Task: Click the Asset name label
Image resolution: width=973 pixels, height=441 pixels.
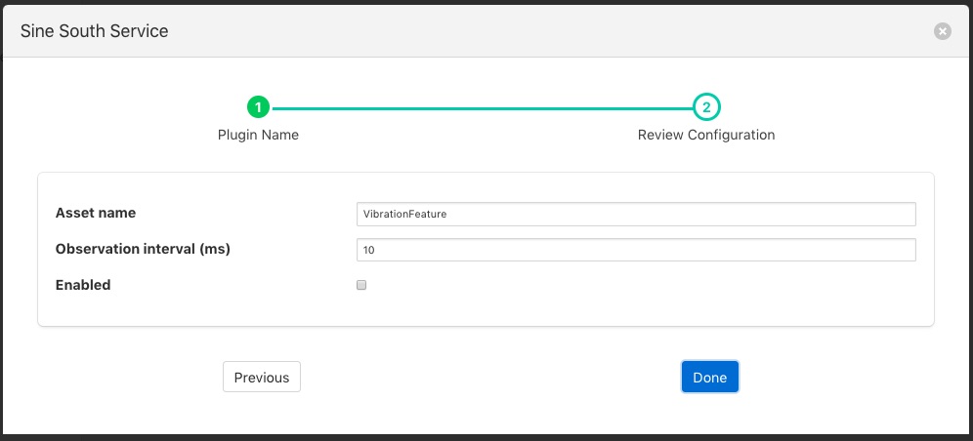Action: [96, 213]
